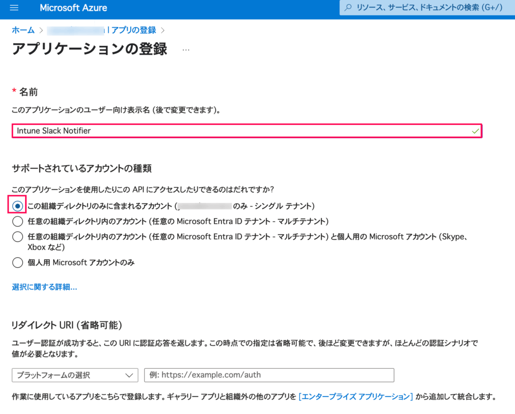Click the 名前 field label
The width and height of the screenshot is (515, 414).
28,92
